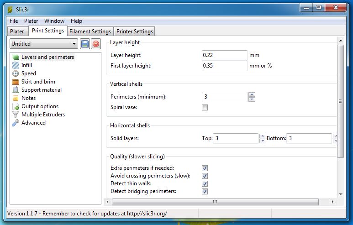
Task: Select the Print Settings tab
Action: click(48, 31)
